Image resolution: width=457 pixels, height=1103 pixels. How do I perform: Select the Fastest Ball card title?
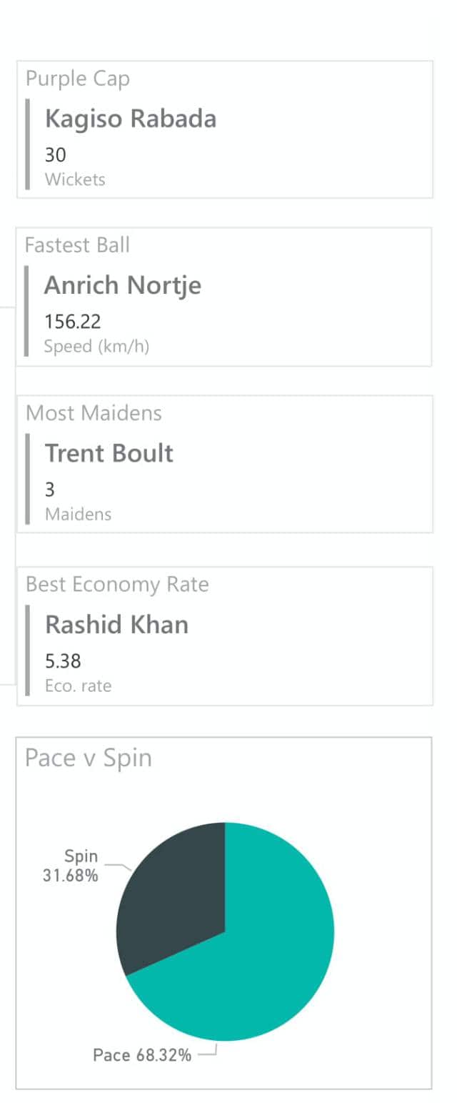coord(77,245)
